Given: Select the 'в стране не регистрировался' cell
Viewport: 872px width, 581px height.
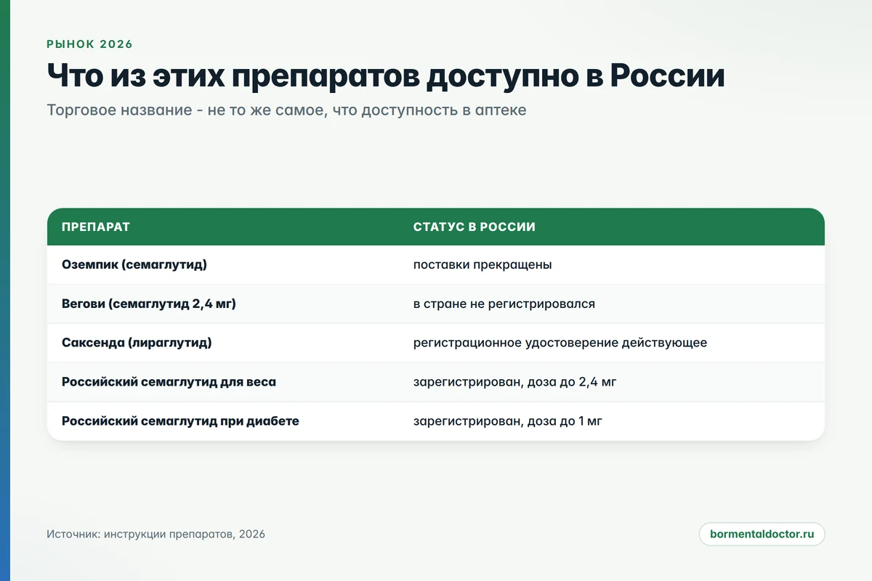Looking at the screenshot, I should click(504, 304).
